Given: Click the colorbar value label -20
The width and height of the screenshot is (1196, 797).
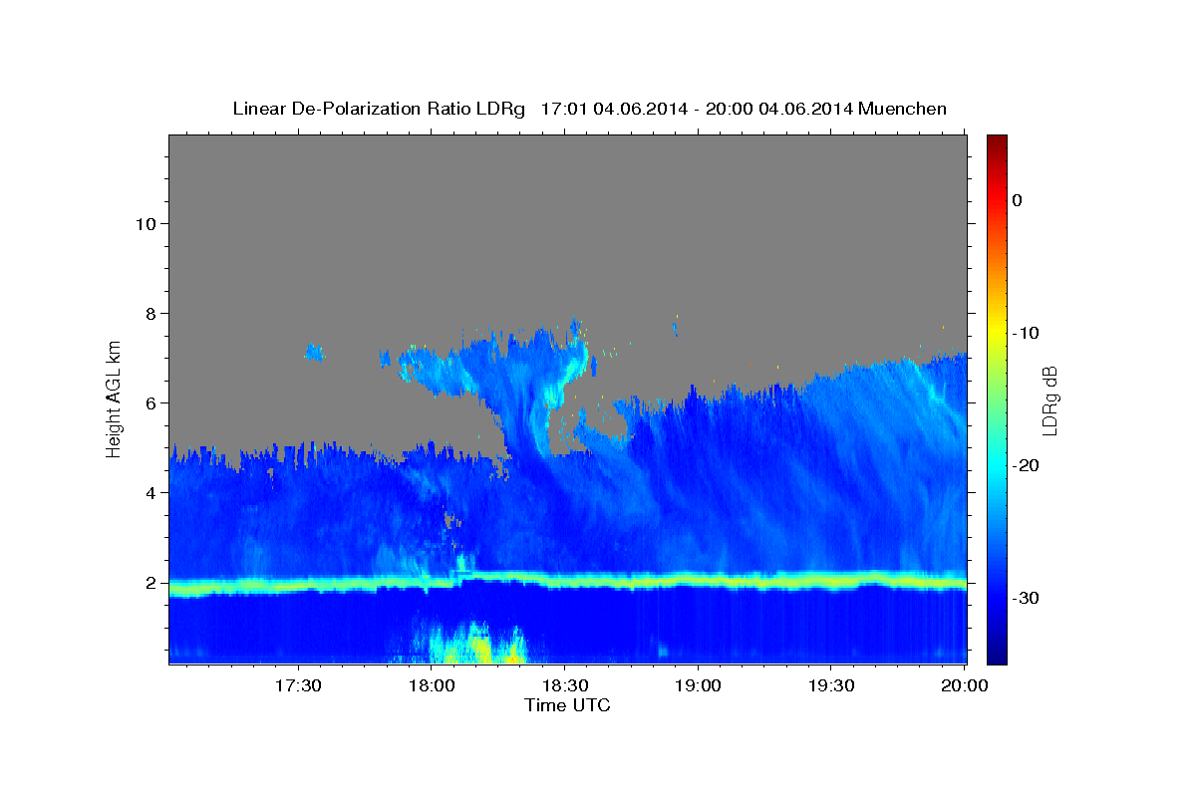Looking at the screenshot, I should (x=1026, y=465).
